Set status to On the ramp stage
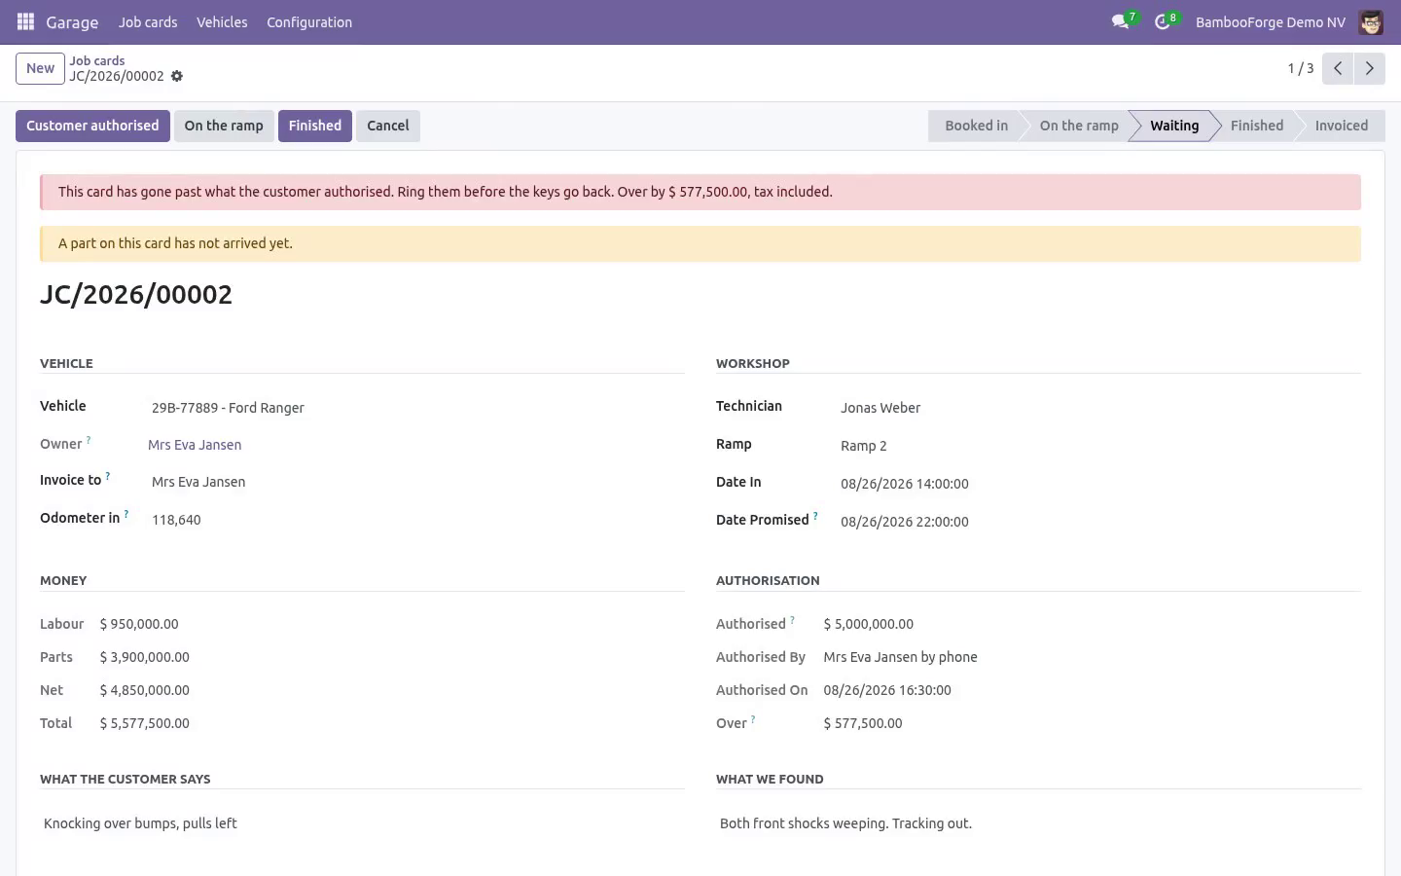 point(1079,126)
